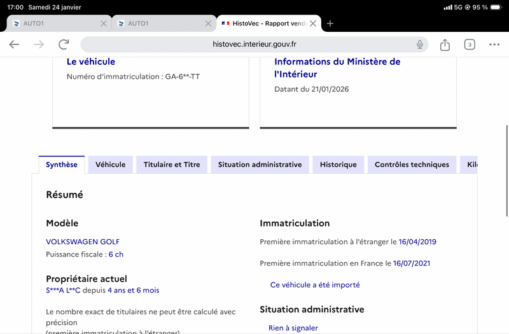This screenshot has height=334, width=509.
Task: Open the tab switcher showing 3 tabs
Action: click(470, 45)
